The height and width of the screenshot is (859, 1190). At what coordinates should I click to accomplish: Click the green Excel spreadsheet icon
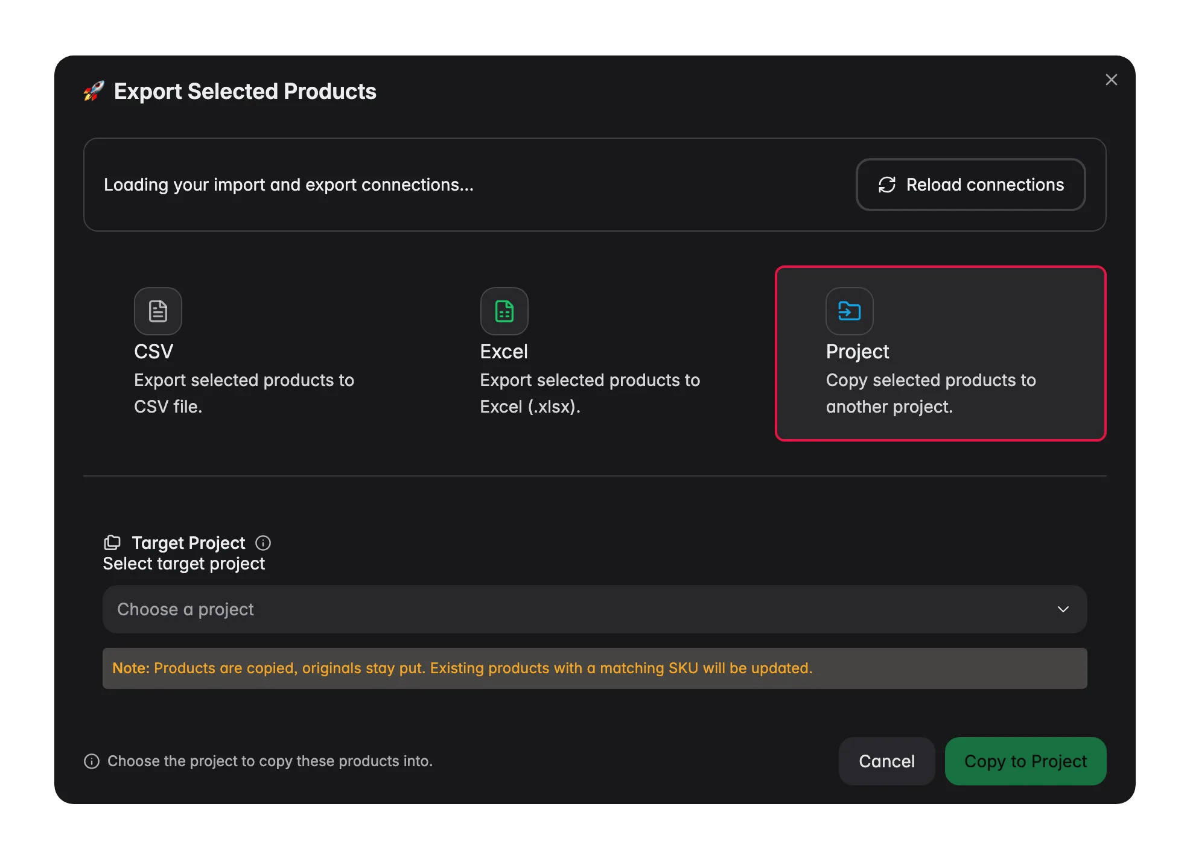tap(504, 311)
